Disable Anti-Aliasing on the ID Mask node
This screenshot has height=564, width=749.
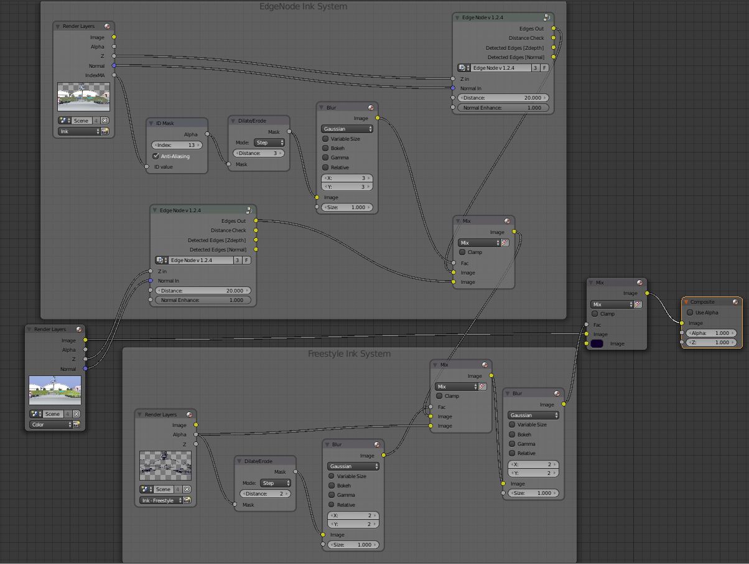(x=156, y=156)
